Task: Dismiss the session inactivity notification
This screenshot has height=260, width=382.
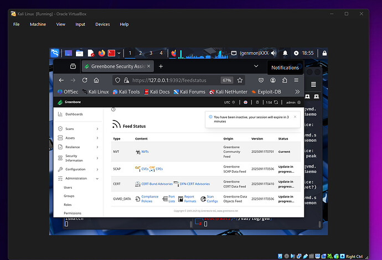Action: 295,117
